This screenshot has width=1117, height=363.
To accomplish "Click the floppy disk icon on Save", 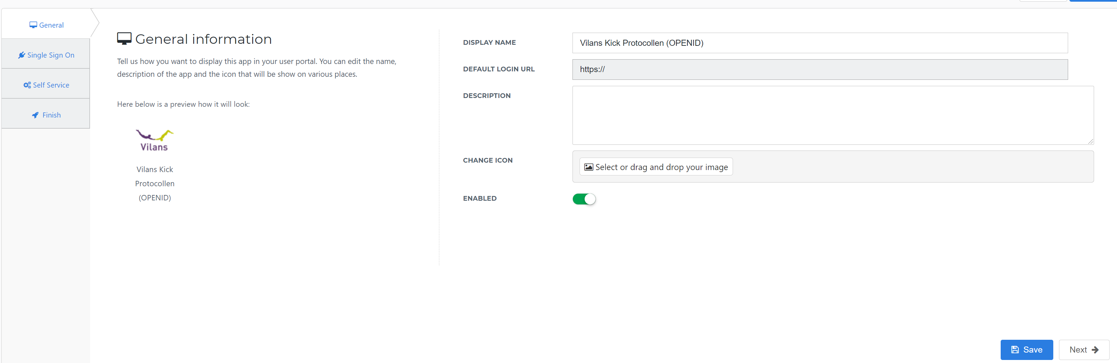I will (1015, 350).
